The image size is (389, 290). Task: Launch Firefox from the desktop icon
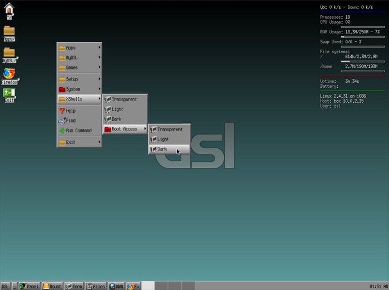click(9, 75)
